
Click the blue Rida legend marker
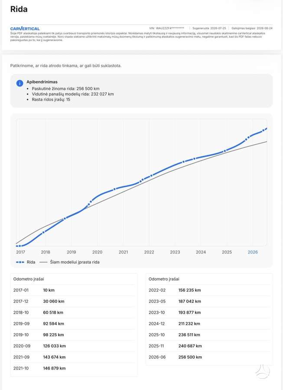(x=20, y=262)
